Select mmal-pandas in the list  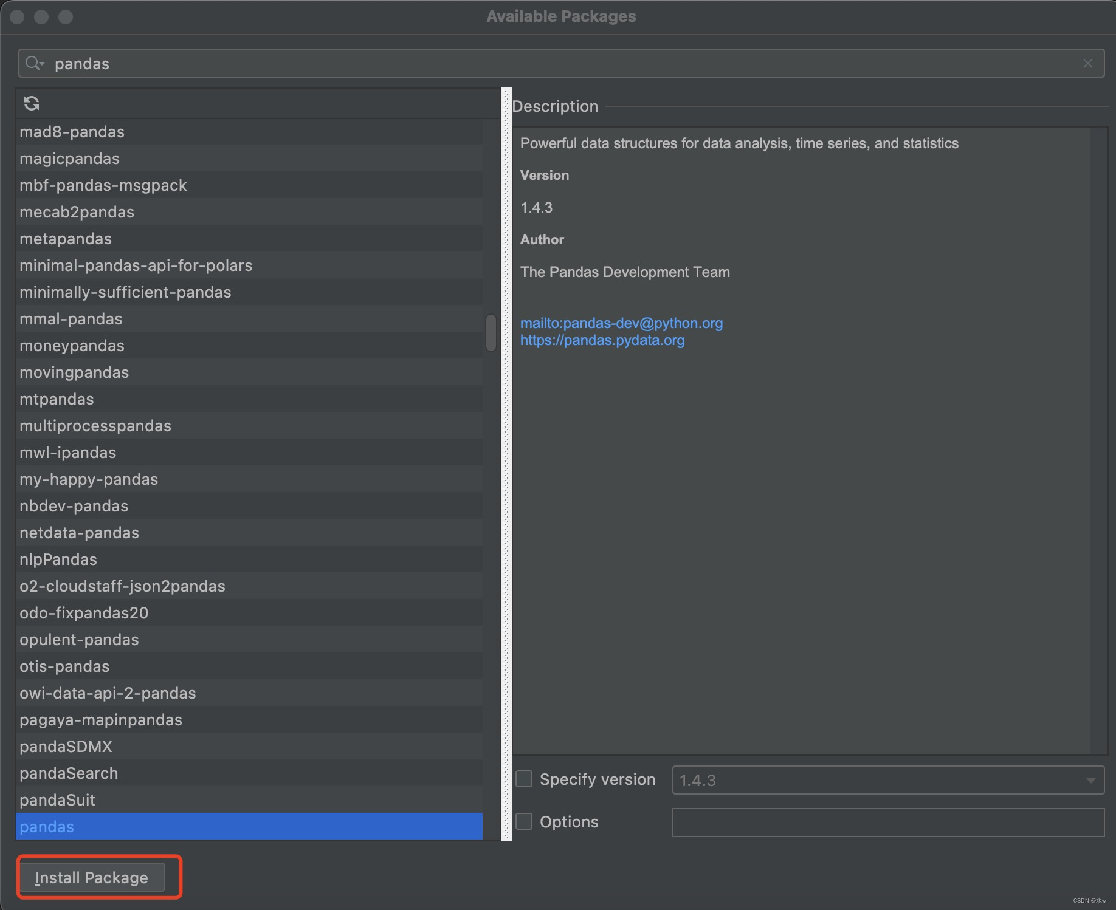click(249, 319)
